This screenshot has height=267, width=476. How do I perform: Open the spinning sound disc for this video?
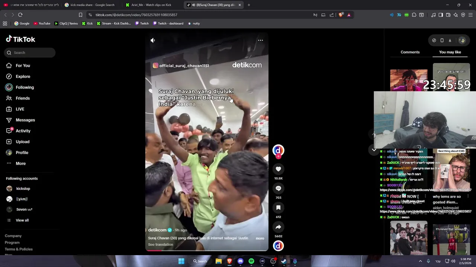(278, 246)
